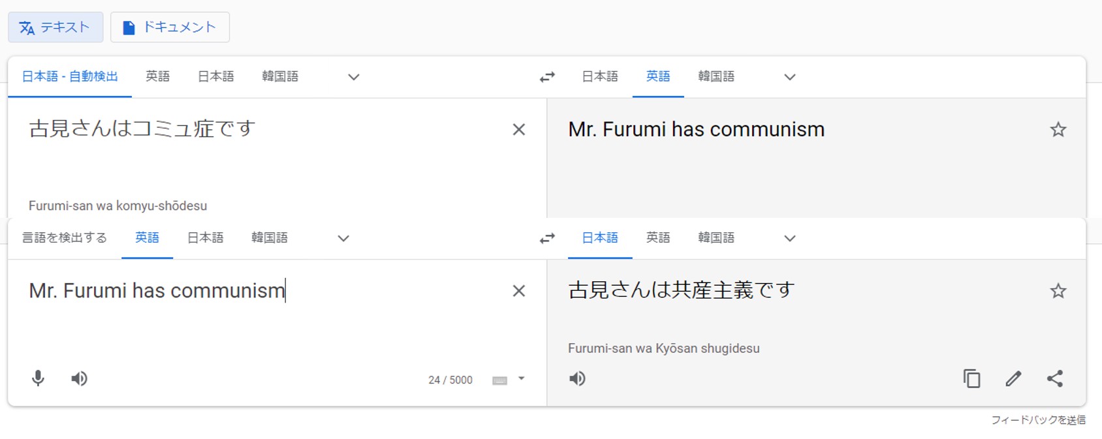Expand upper source language list chevron
The image size is (1102, 439).
pos(354,77)
